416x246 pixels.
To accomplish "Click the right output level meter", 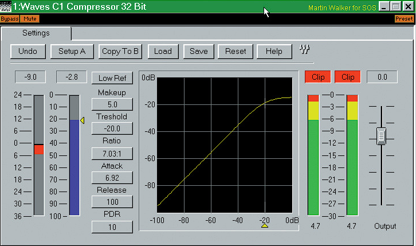I will pos(352,155).
